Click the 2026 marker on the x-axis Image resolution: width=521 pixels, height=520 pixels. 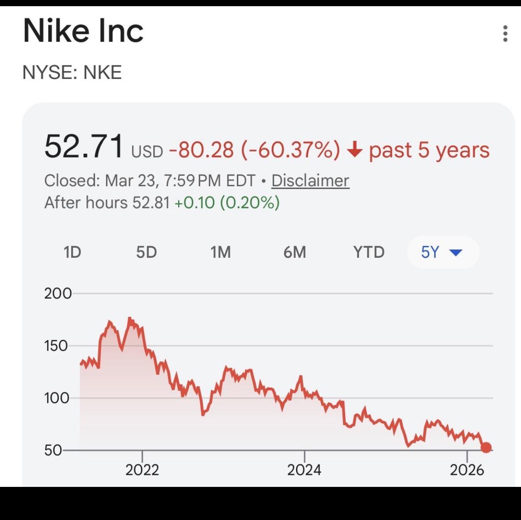point(467,470)
